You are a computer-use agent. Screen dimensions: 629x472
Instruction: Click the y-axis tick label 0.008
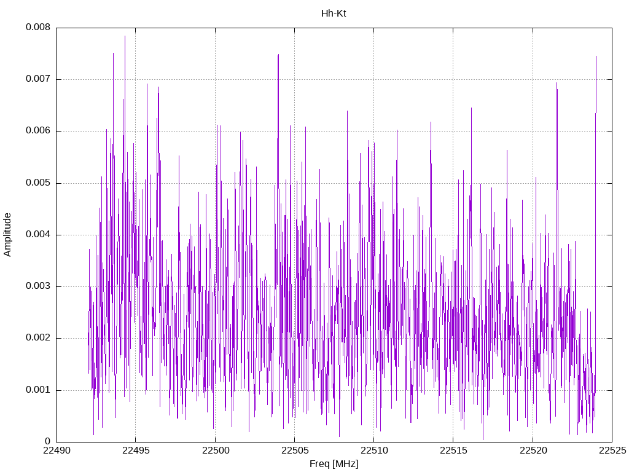[38, 27]
